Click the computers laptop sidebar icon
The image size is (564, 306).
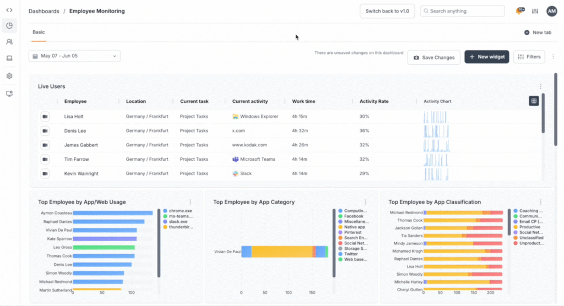pyautogui.click(x=9, y=58)
